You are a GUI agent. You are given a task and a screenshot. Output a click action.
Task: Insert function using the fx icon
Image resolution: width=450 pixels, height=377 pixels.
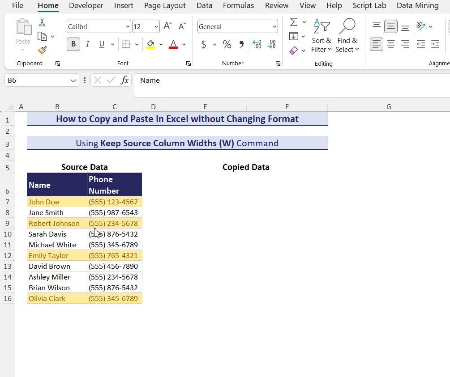tap(125, 80)
